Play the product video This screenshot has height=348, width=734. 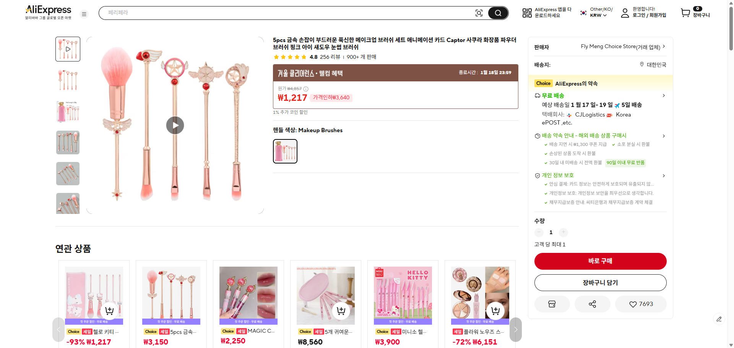click(x=175, y=125)
